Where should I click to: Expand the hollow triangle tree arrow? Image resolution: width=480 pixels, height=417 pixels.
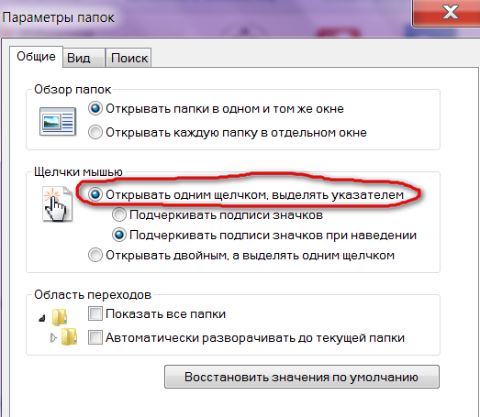pyautogui.click(x=53, y=338)
